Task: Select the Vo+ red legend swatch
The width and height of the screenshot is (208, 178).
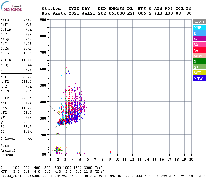Action: point(200,50)
